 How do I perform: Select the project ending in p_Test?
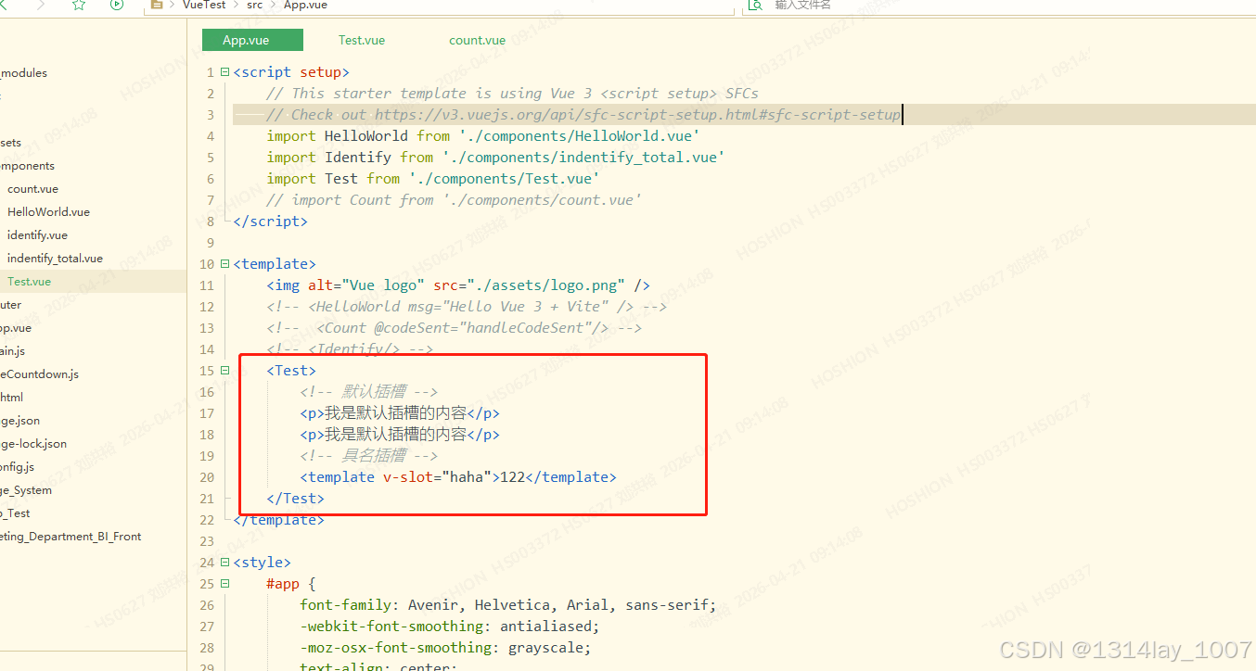(x=16, y=513)
